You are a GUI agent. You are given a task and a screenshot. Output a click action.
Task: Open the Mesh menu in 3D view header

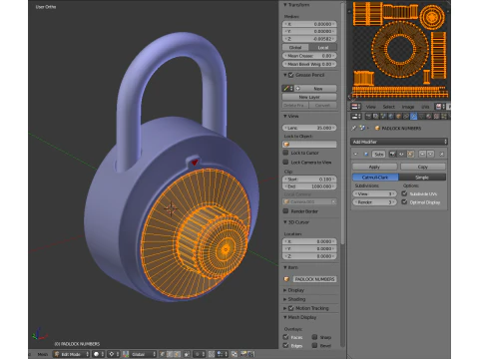pyautogui.click(x=43, y=354)
